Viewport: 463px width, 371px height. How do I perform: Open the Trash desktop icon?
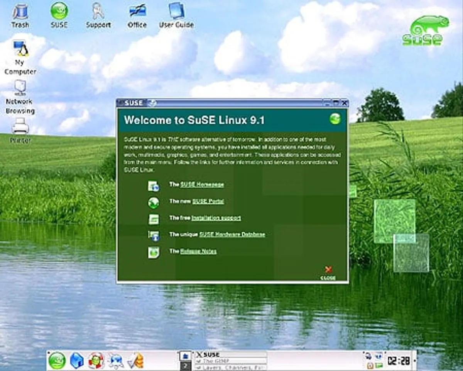coord(20,15)
